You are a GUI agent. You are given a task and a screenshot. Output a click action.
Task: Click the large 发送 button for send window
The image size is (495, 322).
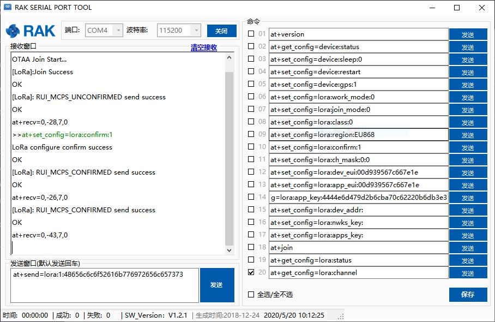point(217,285)
